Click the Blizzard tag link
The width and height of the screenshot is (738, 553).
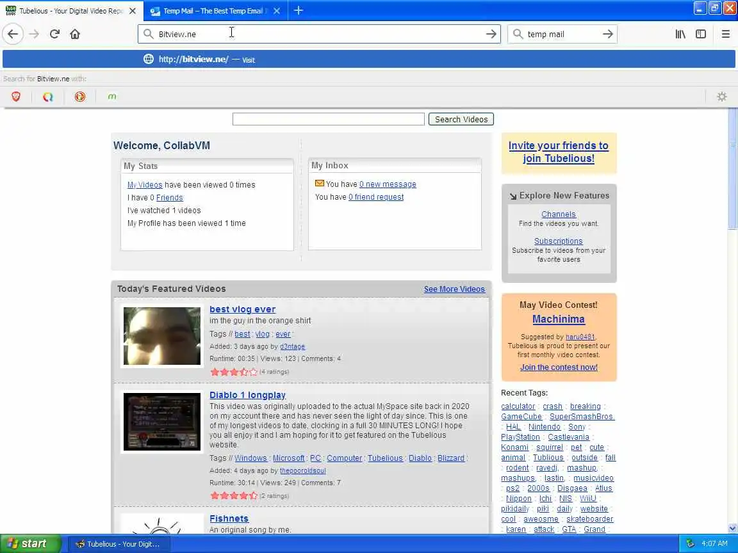[x=450, y=458]
